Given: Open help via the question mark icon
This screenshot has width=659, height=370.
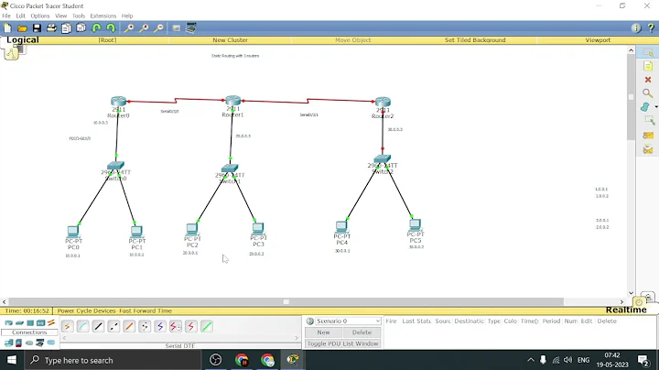Looking at the screenshot, I should (x=651, y=28).
